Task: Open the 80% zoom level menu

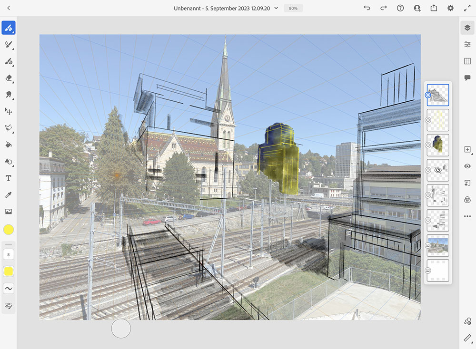Action: tap(293, 8)
